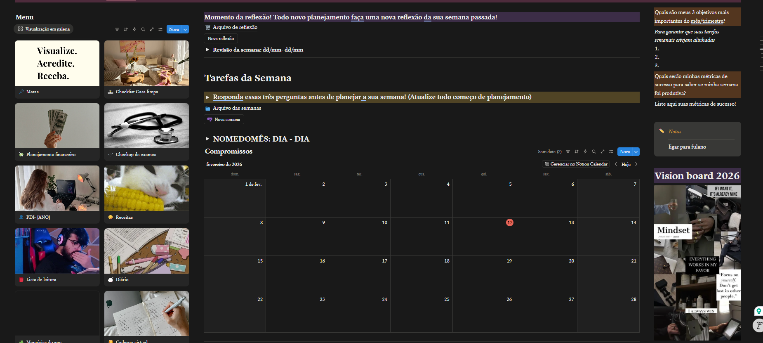Open filter options in the Menu gallery
Viewport: 763px width, 343px height.
(117, 29)
